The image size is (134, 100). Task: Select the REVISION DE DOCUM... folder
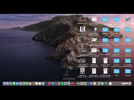pyautogui.click(x=105, y=40)
